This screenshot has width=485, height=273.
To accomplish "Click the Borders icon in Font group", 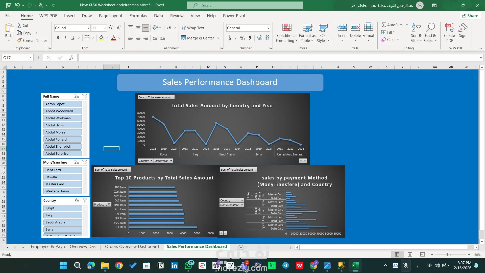I will click(87, 38).
